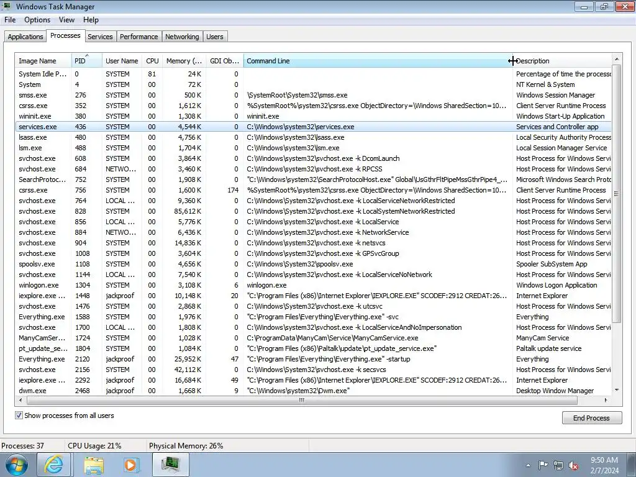The height and width of the screenshot is (477, 636).
Task: Select the System Idle Process row
Action: (313, 74)
